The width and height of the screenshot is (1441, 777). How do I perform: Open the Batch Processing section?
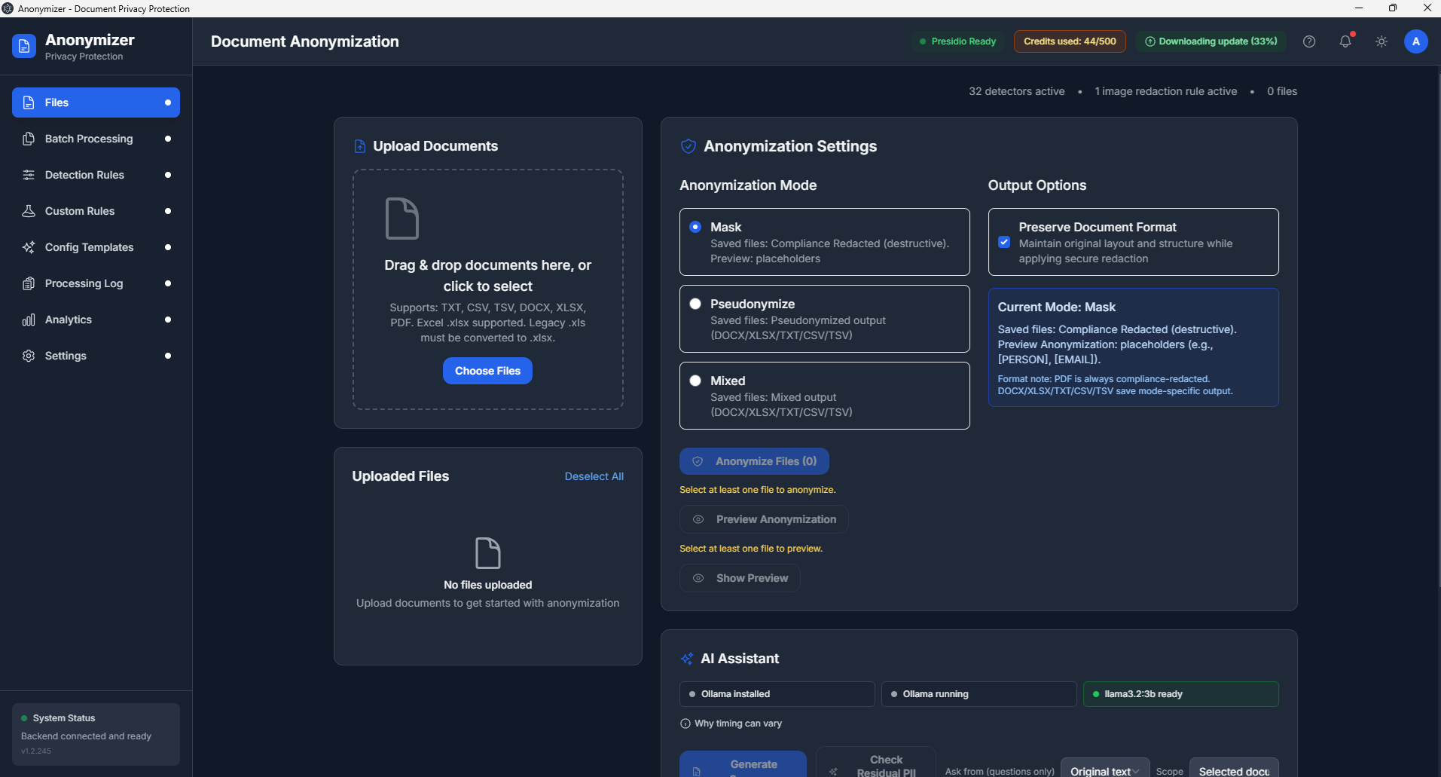point(96,139)
